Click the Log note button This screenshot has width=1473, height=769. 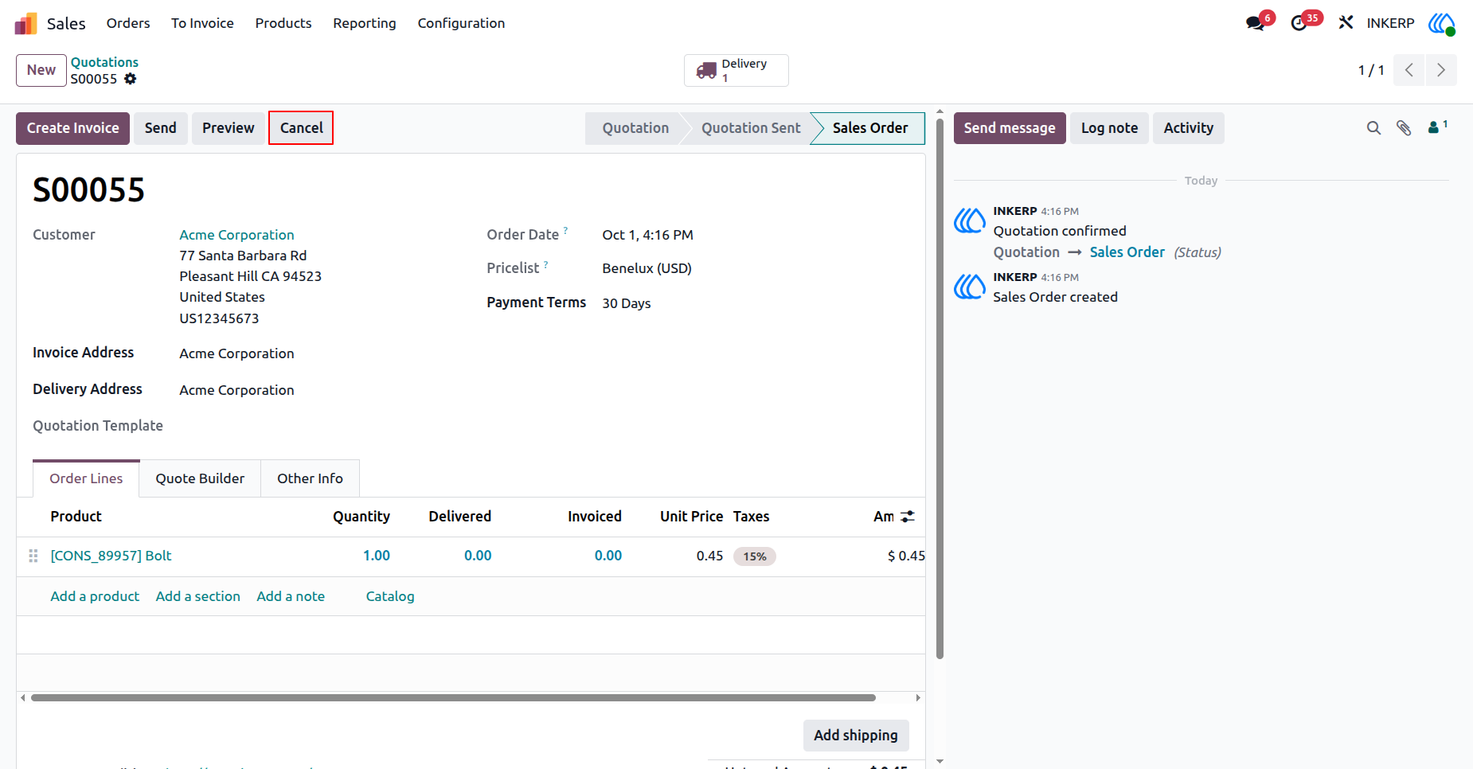pyautogui.click(x=1109, y=128)
